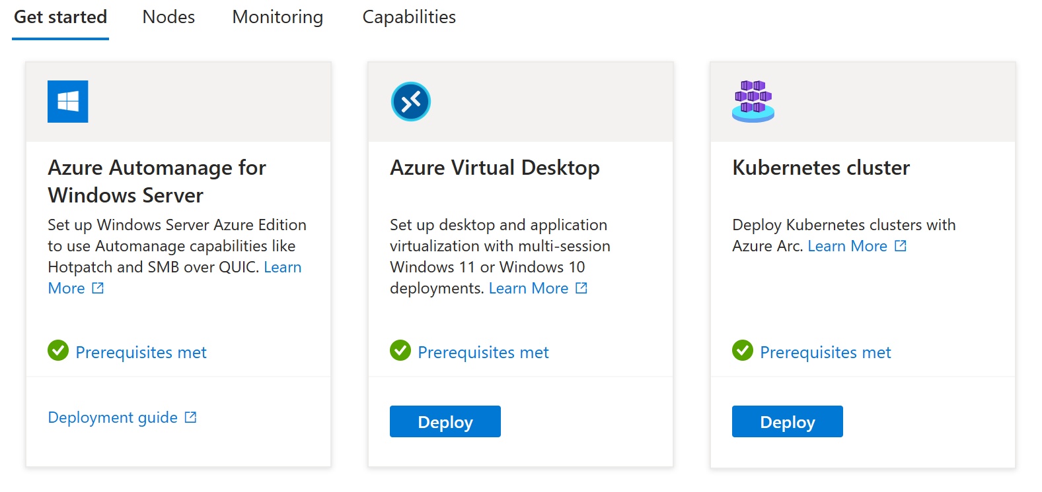This screenshot has width=1042, height=492.
Task: Click external link icon beside Deployment guide
Action: click(x=190, y=417)
